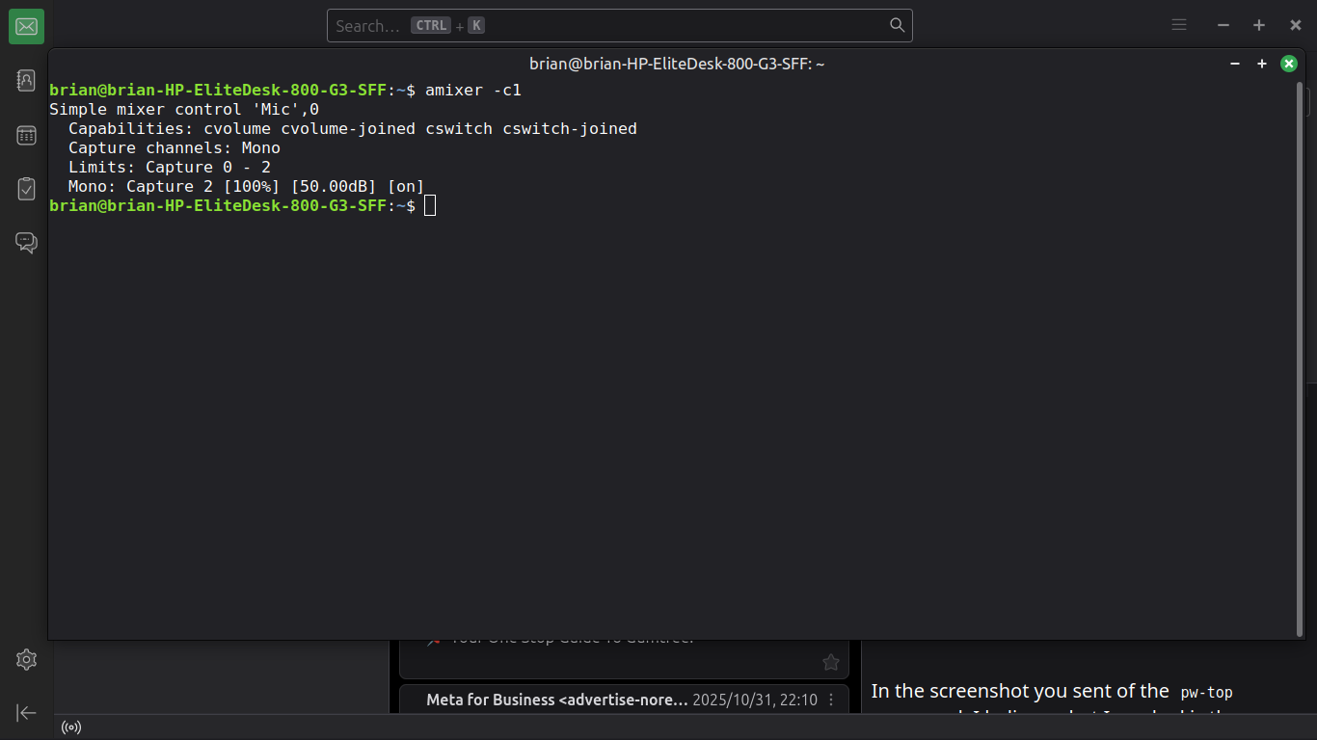Open the Mail space in Thunderbird
The width and height of the screenshot is (1317, 740).
point(26,26)
